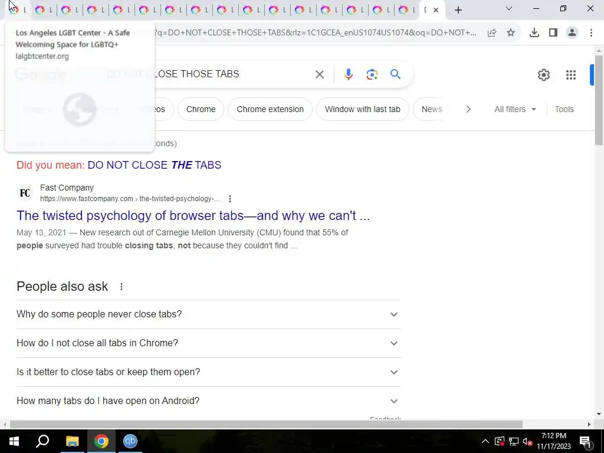The width and height of the screenshot is (604, 453).
Task: Bookmark this tab with the star icon
Action: (511, 33)
